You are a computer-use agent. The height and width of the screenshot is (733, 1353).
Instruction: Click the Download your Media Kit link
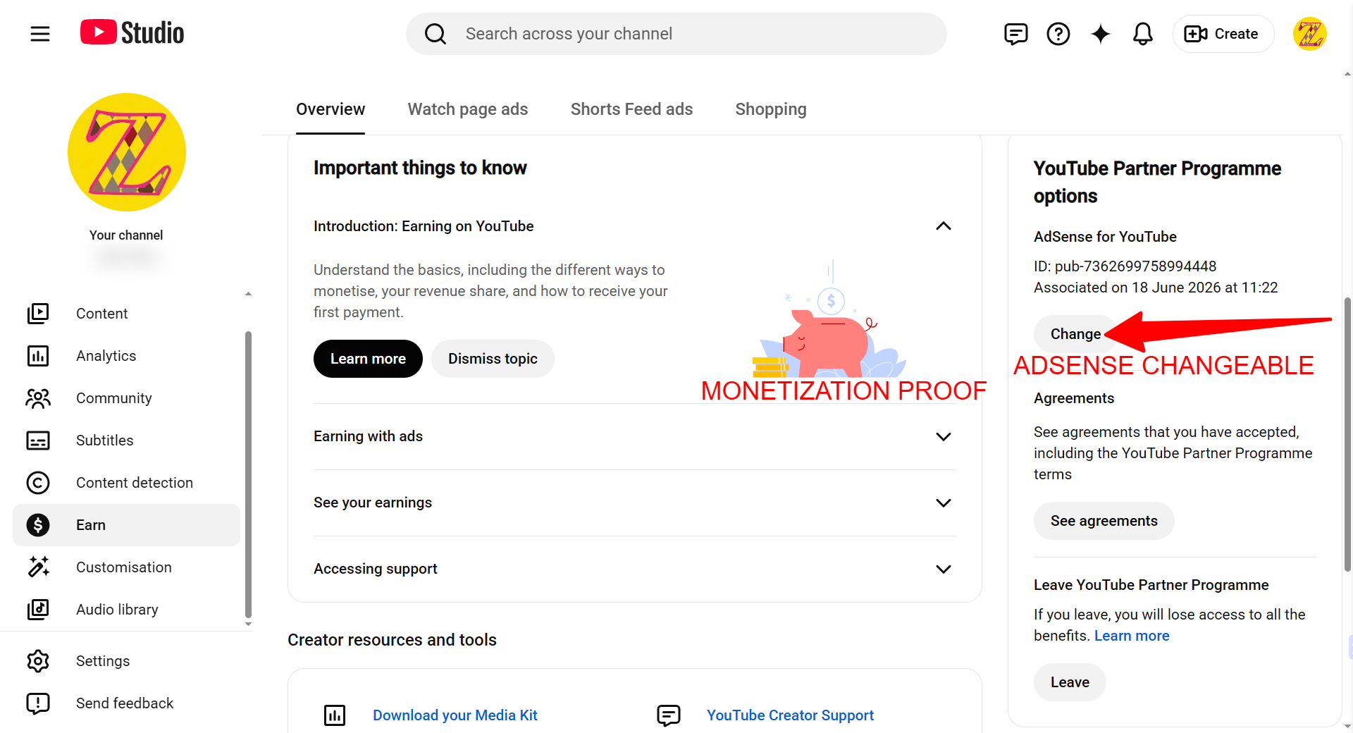tap(455, 715)
